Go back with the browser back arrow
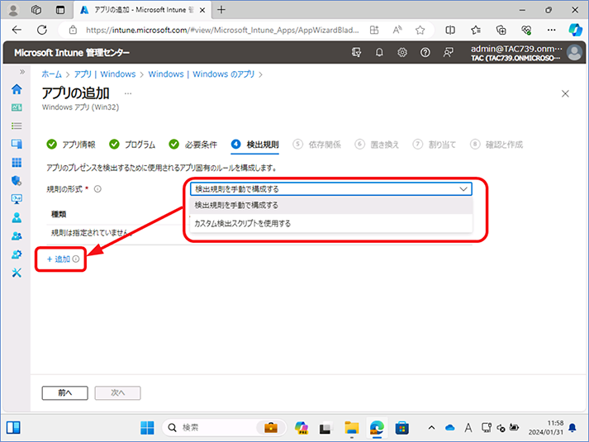This screenshot has width=589, height=442. 17,30
